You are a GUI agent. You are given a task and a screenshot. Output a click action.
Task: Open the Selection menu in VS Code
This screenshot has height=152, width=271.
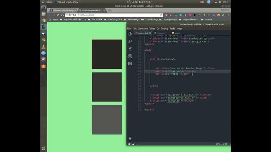(143, 28)
